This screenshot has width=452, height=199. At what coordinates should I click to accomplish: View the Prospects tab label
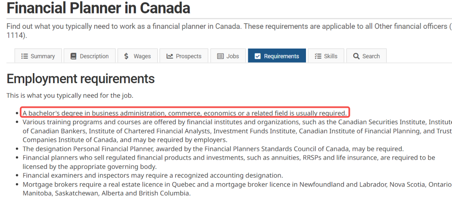tap(188, 56)
